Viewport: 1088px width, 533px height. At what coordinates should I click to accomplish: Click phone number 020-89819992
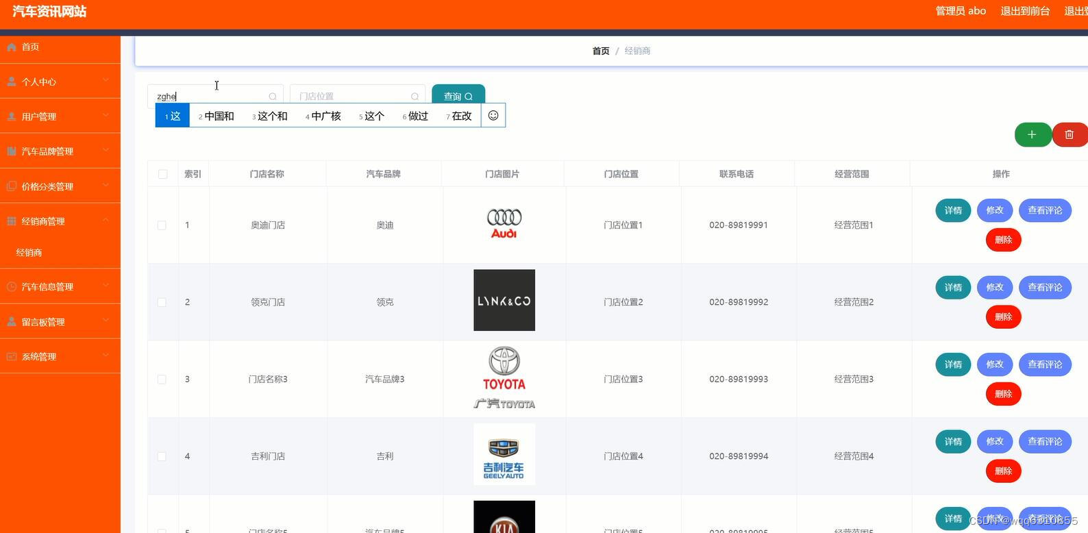click(739, 302)
